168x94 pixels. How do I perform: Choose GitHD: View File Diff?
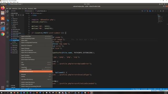(36, 84)
